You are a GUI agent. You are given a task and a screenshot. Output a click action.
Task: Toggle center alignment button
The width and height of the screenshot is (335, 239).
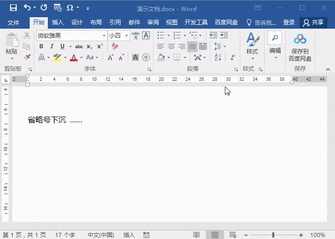171,46
